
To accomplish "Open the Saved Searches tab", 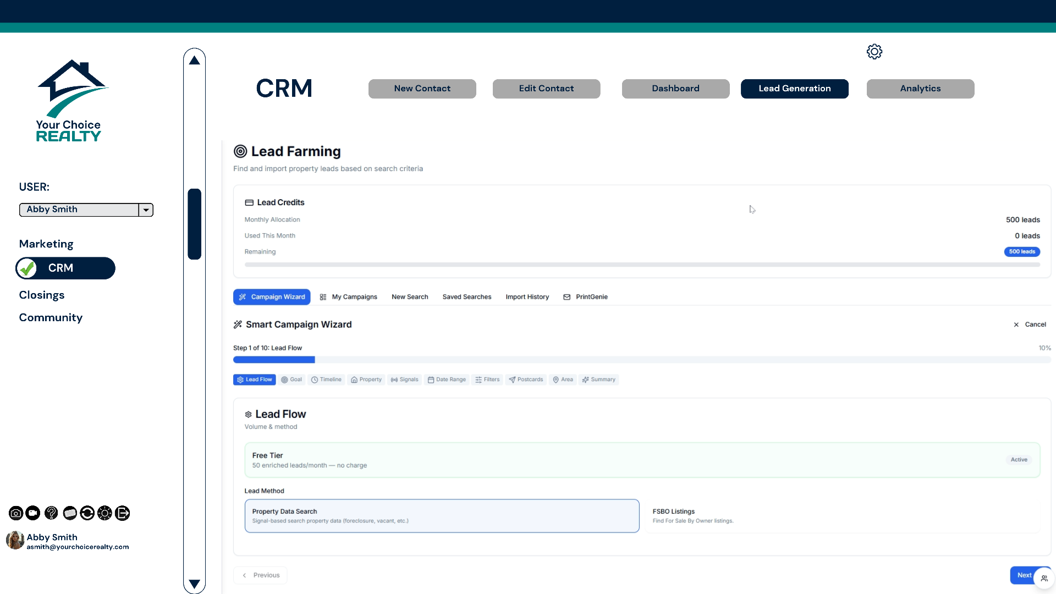I will click(466, 297).
